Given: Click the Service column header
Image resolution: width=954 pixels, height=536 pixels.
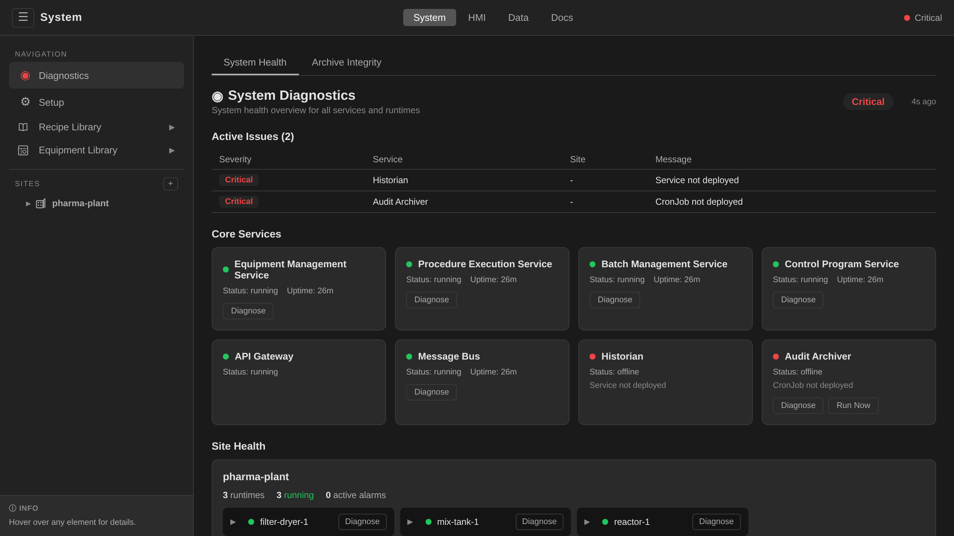Looking at the screenshot, I should (388, 159).
